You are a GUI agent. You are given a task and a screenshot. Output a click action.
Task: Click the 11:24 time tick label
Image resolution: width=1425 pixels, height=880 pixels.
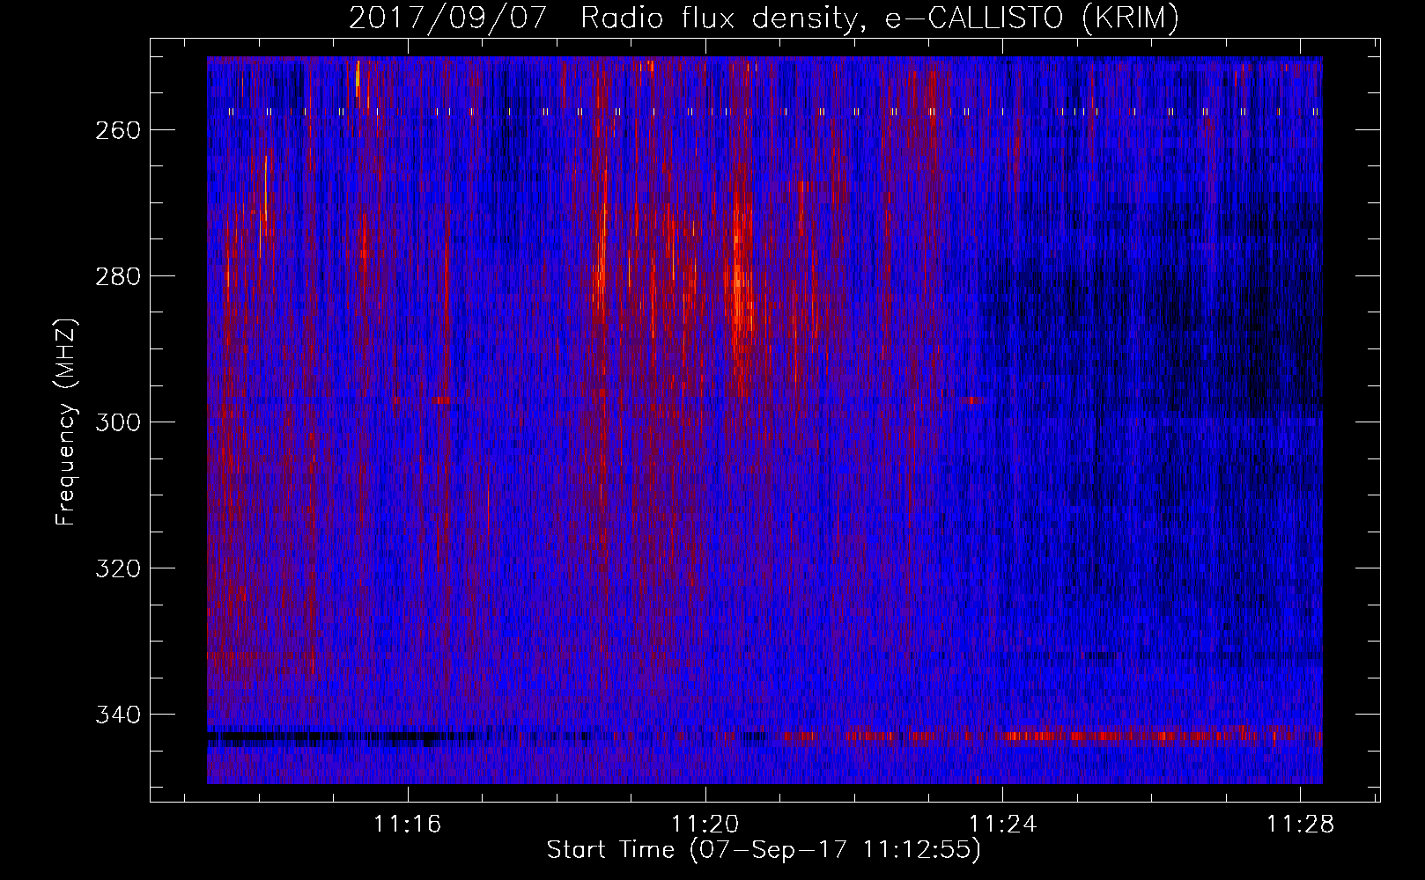pos(1002,825)
